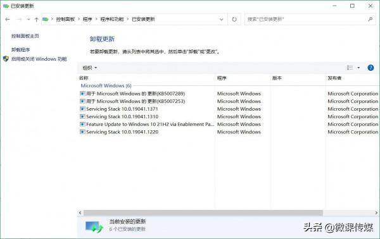Open 启用或关闭 Windows 功能 link
This screenshot has height=239, width=380.
pyautogui.click(x=39, y=59)
